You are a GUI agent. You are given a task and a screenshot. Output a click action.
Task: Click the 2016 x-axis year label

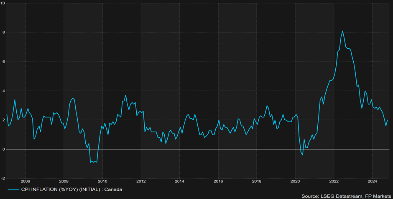(218, 182)
